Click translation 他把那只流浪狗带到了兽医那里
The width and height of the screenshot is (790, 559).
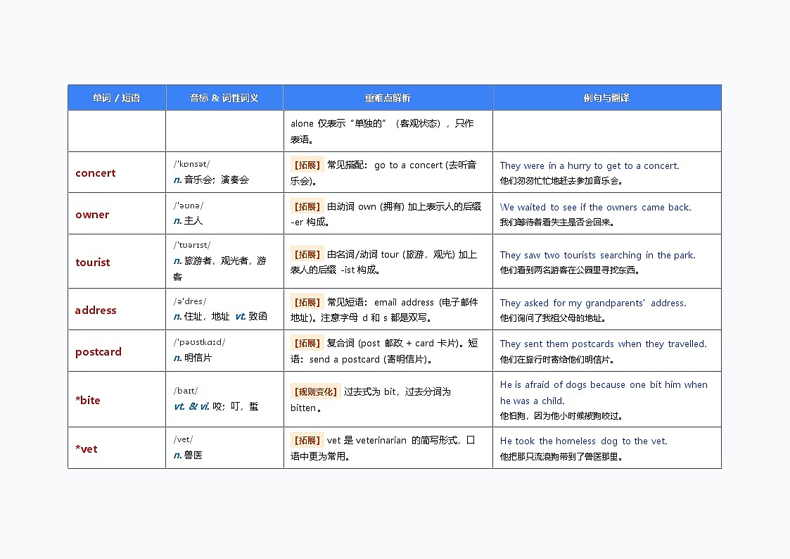click(561, 457)
